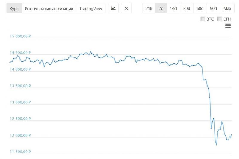Viewport: 239px width, 159px height.
Task: Open the Рыночная капитализация tab
Action: point(49,8)
